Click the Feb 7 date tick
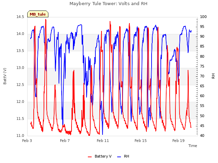The width and height of the screenshot is (218, 163). point(65,141)
